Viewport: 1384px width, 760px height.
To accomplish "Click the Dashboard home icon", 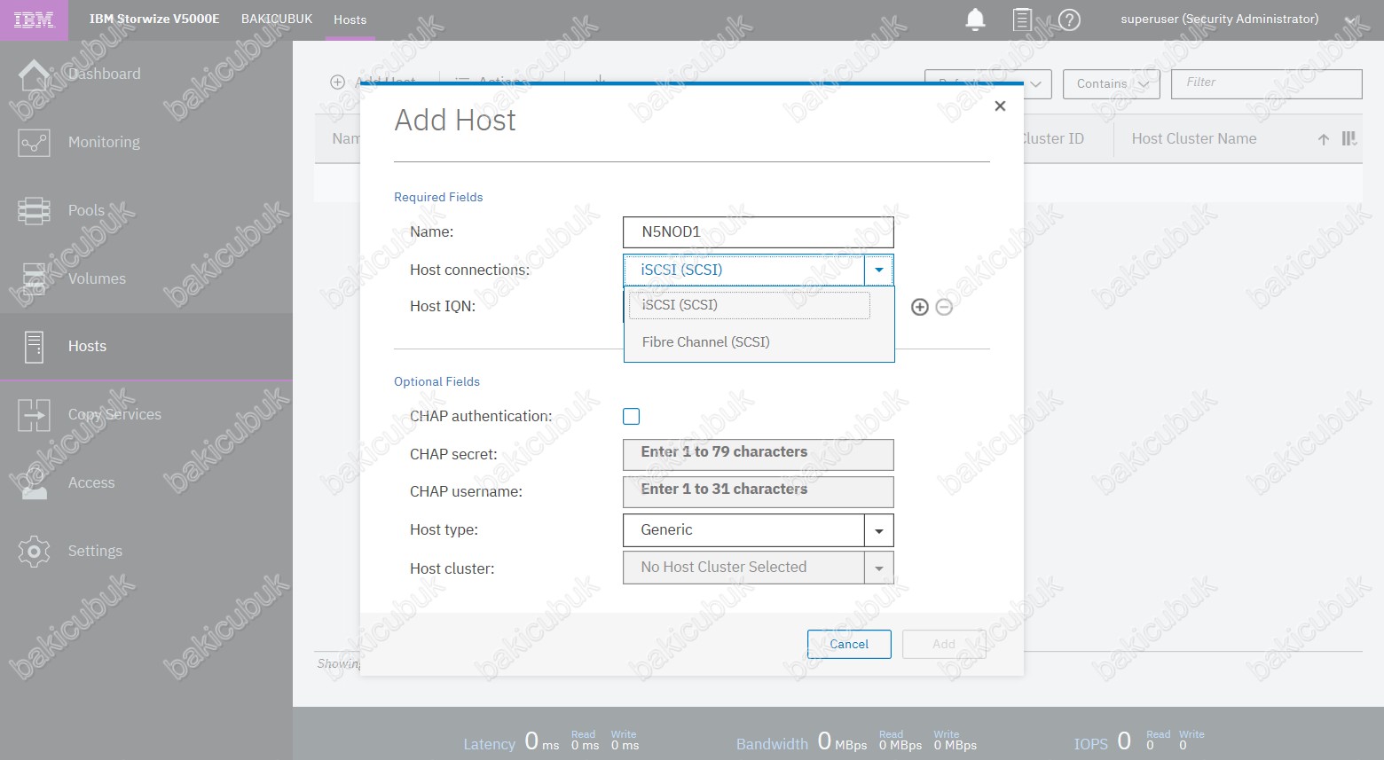I will click(34, 74).
